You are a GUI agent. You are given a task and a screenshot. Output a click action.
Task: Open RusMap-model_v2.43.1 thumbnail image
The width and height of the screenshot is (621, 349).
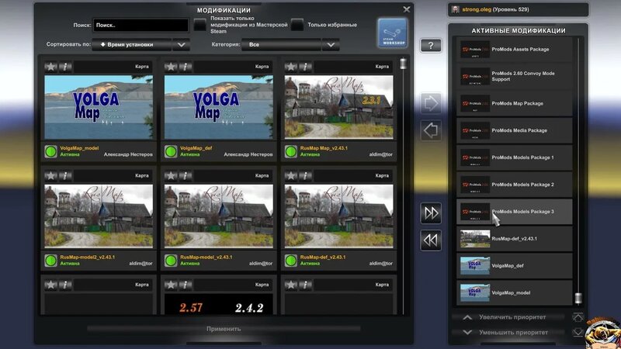219,216
